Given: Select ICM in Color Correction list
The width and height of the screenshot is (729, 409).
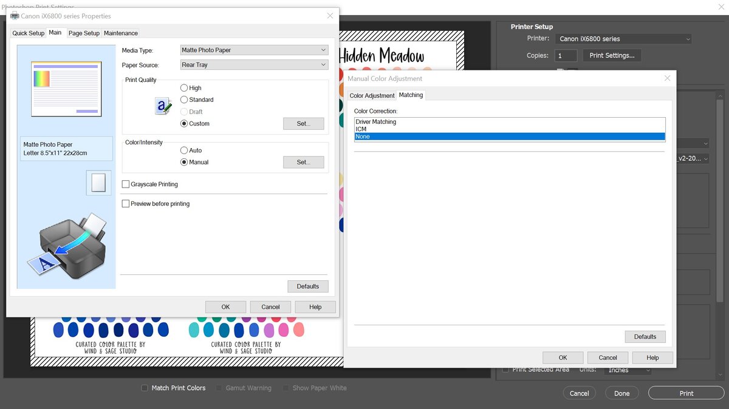Looking at the screenshot, I should (x=361, y=129).
